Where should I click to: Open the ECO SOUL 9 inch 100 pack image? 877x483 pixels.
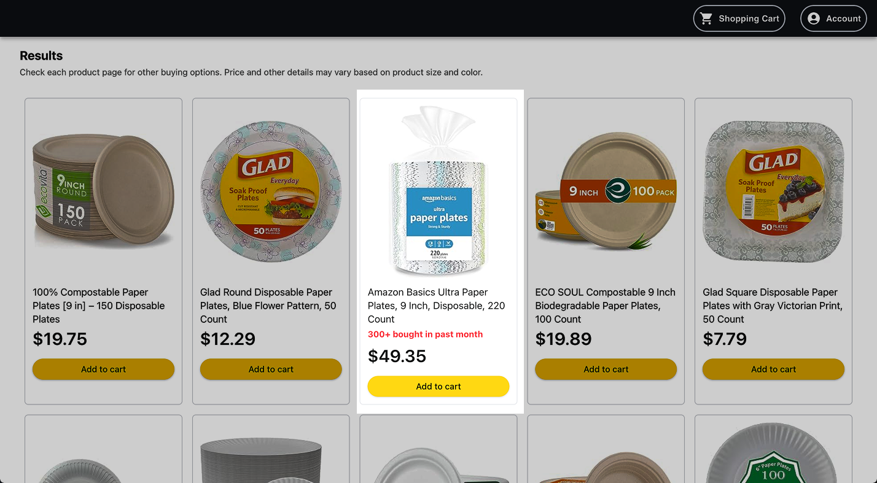[606, 191]
